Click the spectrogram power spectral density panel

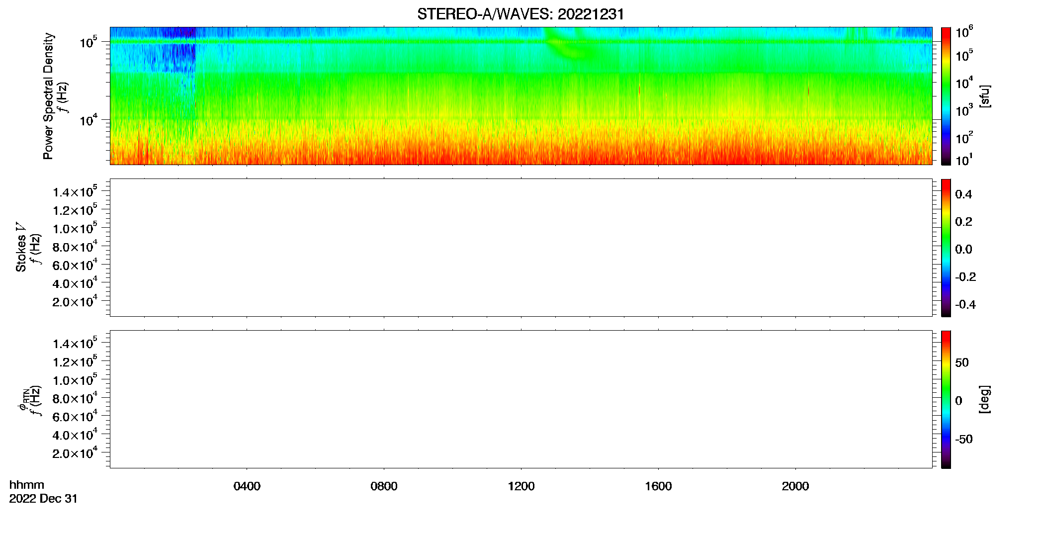(521, 96)
